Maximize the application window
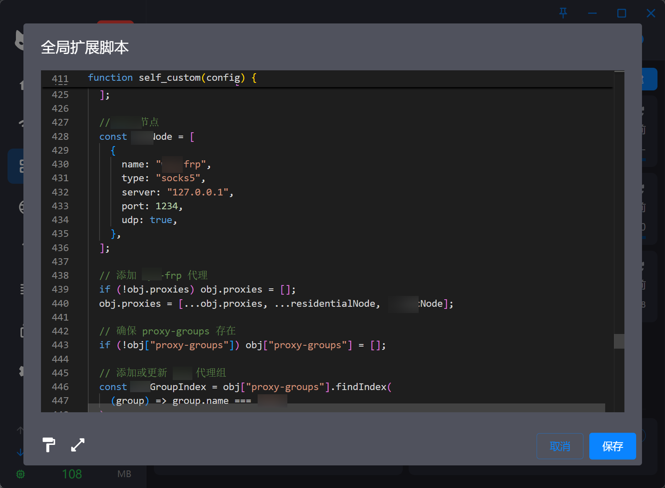Image resolution: width=665 pixels, height=488 pixels. pyautogui.click(x=622, y=13)
